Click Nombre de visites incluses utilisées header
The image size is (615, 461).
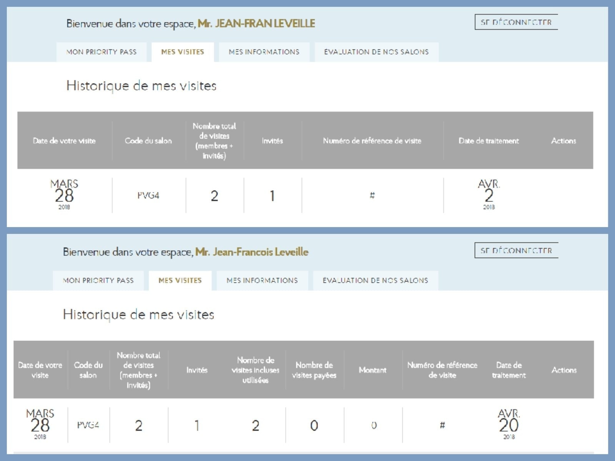tap(255, 370)
